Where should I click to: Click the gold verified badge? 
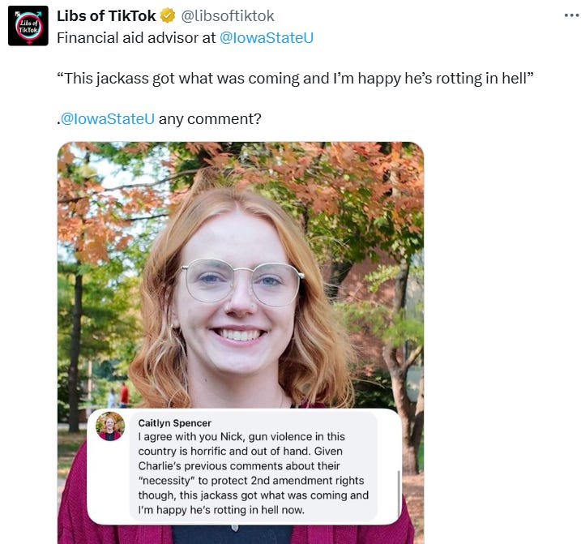[x=168, y=16]
